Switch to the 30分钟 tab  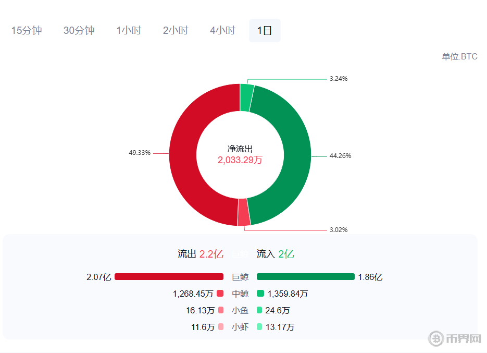79,30
